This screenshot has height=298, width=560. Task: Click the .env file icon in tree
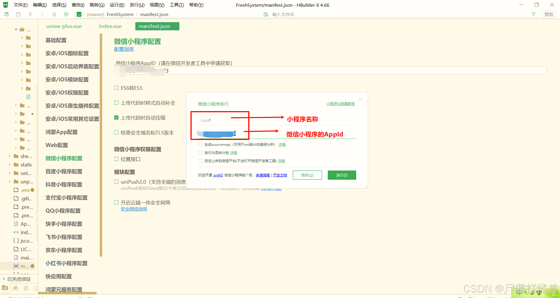click(16, 190)
